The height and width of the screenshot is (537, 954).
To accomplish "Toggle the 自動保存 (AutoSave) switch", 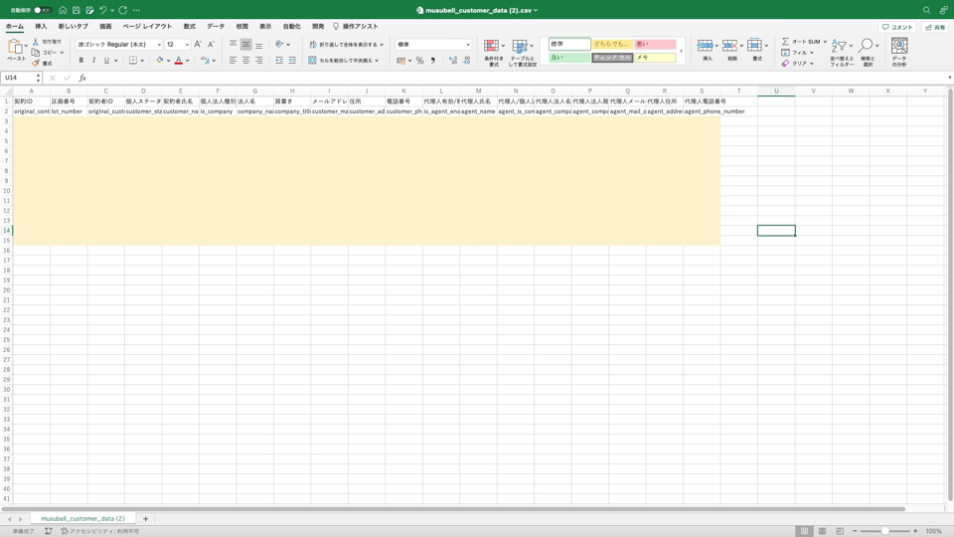I will tap(42, 10).
